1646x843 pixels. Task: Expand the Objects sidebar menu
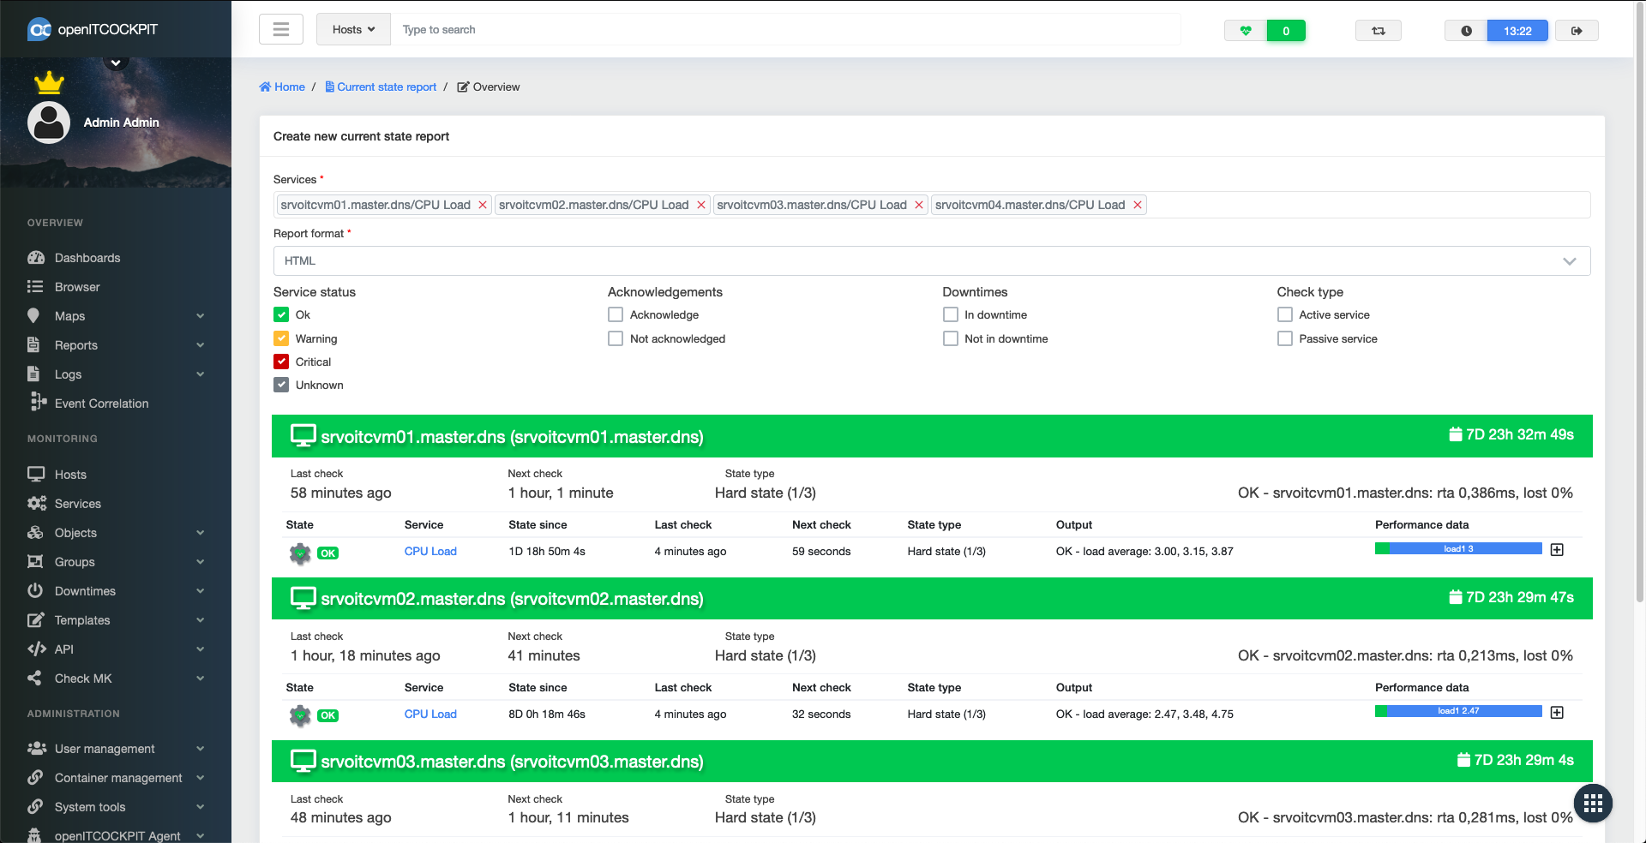click(116, 533)
